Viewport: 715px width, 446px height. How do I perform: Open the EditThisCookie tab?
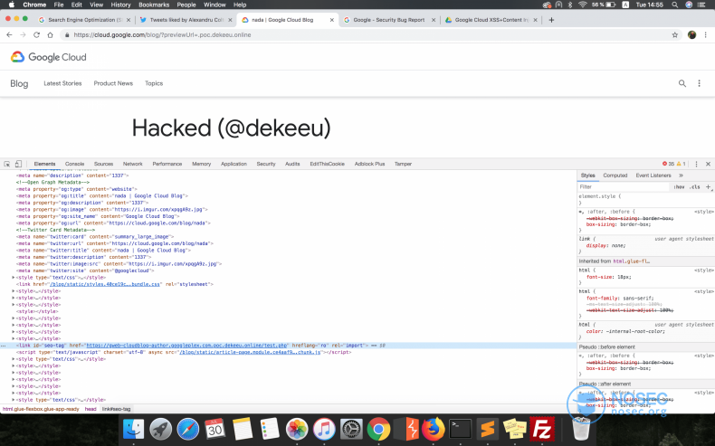tap(327, 164)
